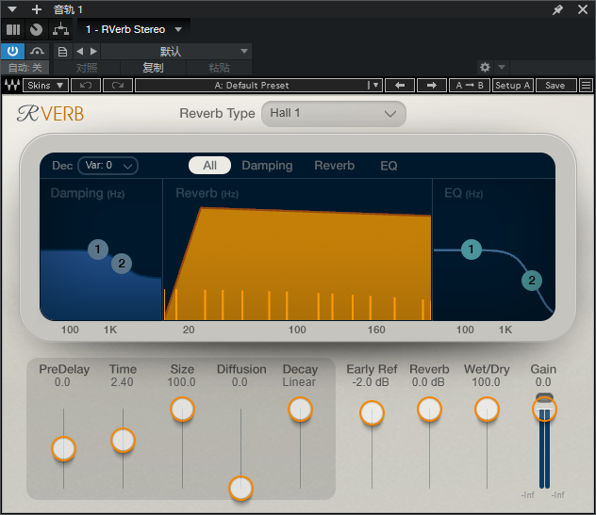Viewport: 596px width, 515px height.
Task: Switch to the Damping view tab
Action: tap(267, 166)
